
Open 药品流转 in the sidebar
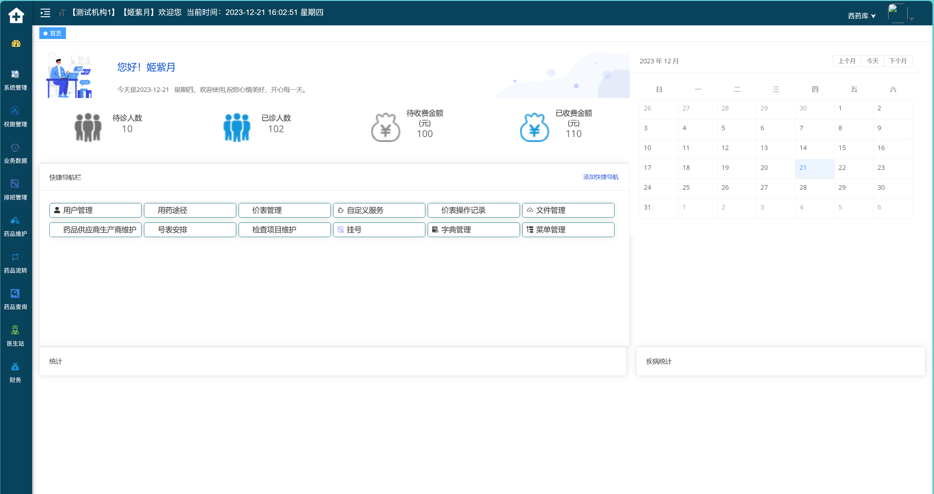point(15,263)
